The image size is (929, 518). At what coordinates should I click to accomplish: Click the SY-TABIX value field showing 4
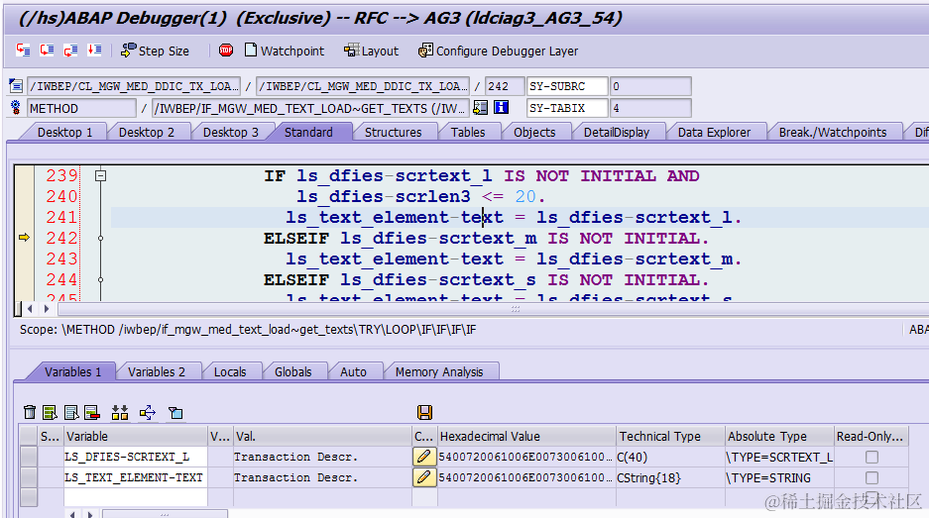coord(650,108)
